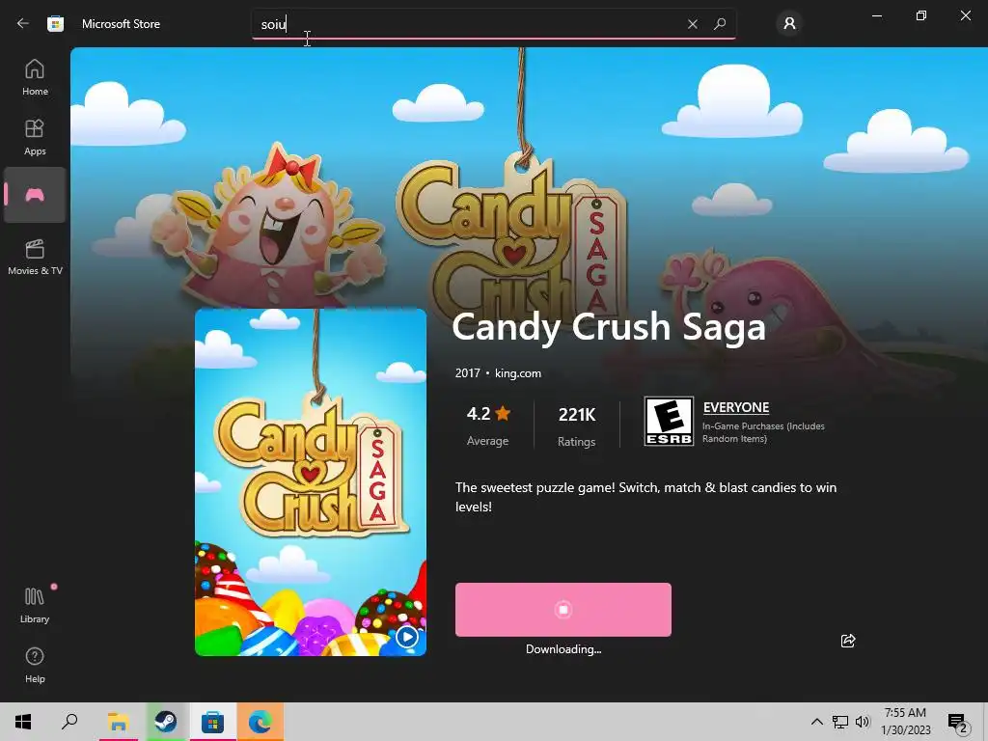View the 221K ratings count
The image size is (988, 741).
pyautogui.click(x=577, y=425)
